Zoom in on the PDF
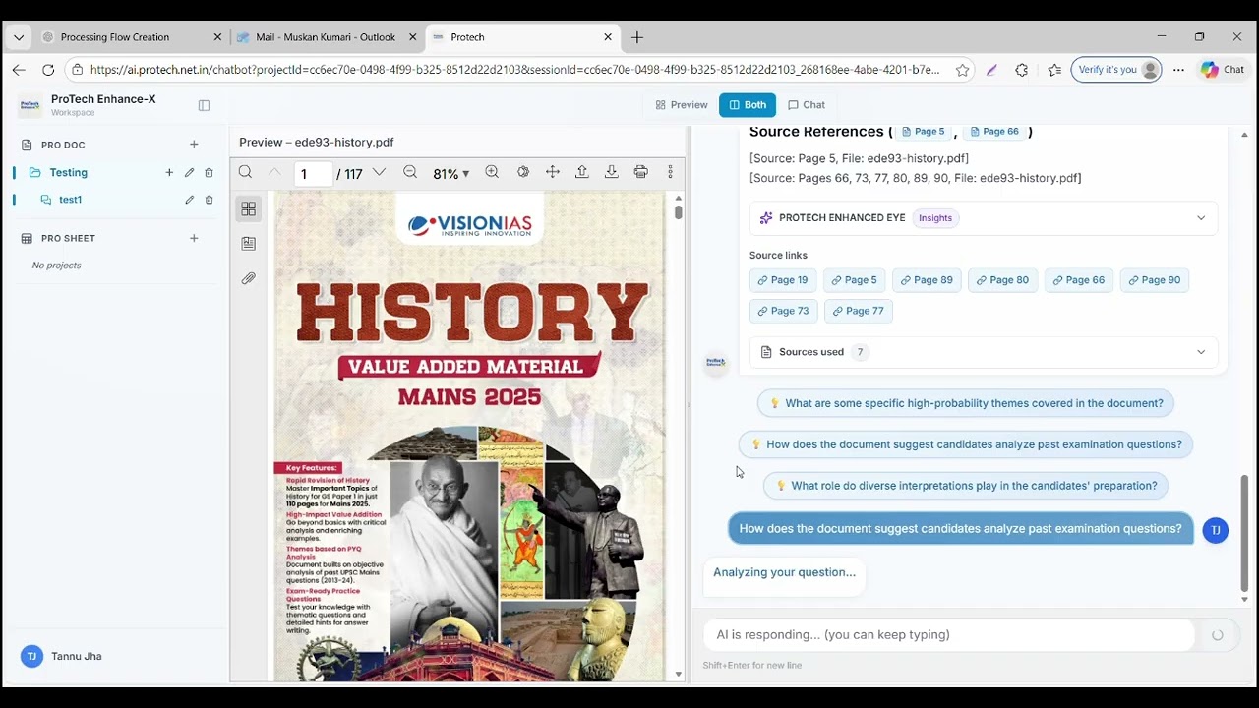 (x=492, y=172)
